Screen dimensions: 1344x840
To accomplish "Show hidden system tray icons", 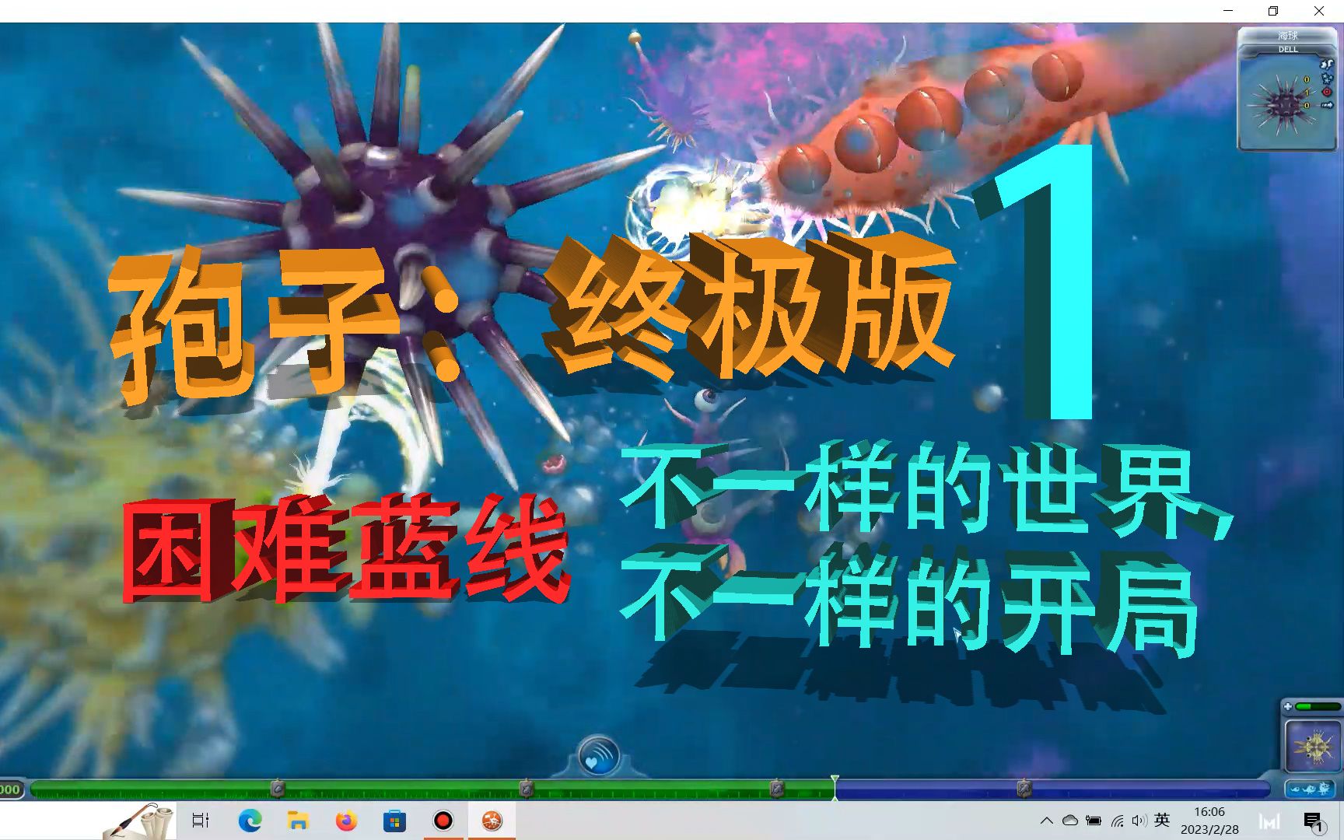I will [1047, 821].
